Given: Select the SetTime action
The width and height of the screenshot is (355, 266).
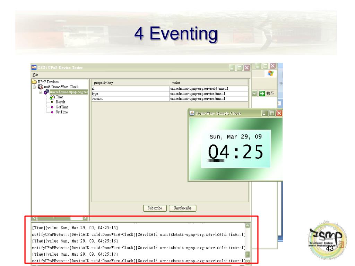Looking at the screenshot, I should (x=62, y=112).
